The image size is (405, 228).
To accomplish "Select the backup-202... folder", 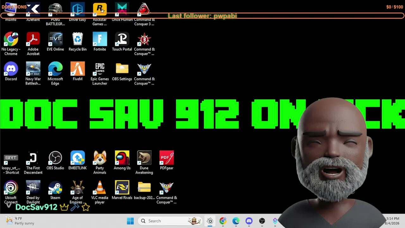I will click(144, 190).
